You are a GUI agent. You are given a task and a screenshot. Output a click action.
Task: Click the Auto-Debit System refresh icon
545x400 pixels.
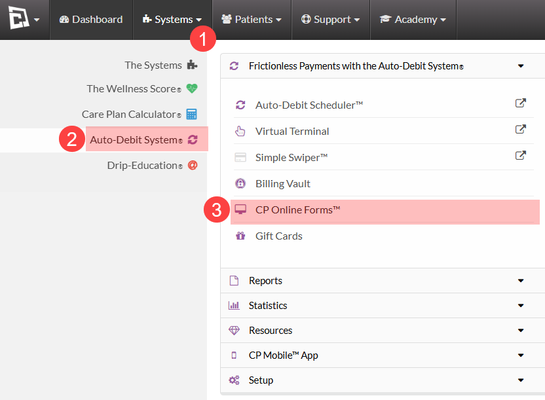[193, 139]
